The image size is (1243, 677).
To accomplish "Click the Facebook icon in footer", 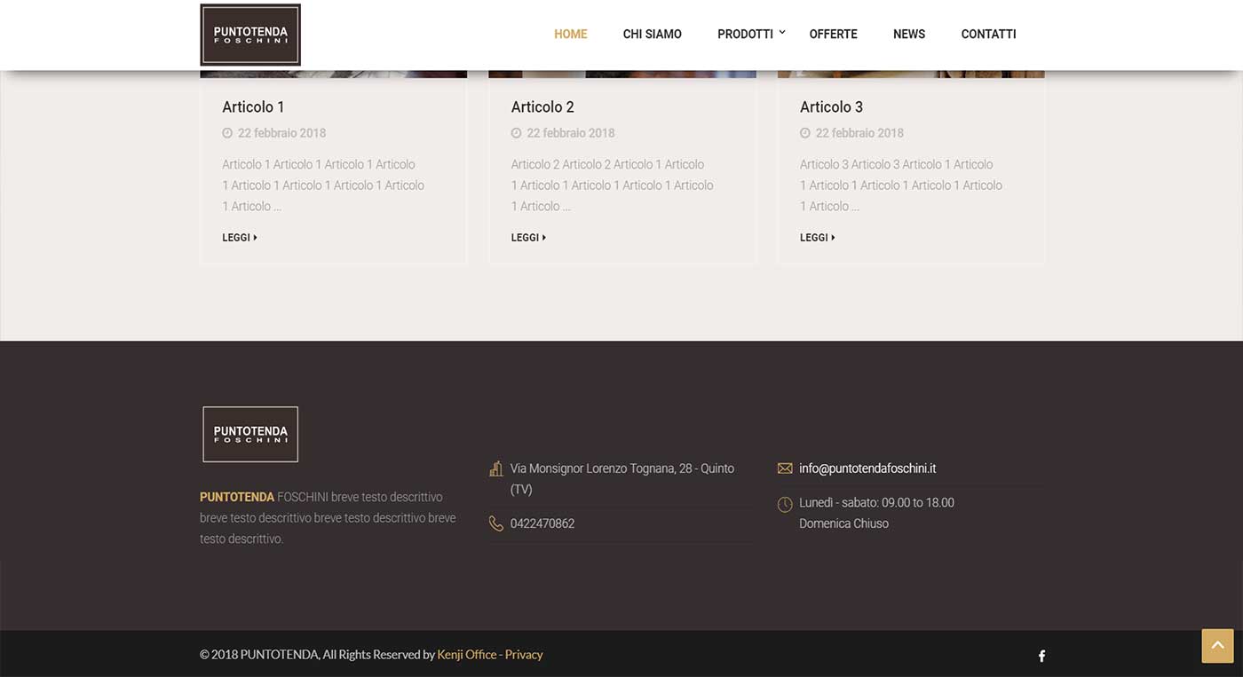I will tap(1041, 657).
